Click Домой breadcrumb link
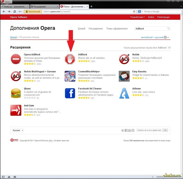 point(13,37)
